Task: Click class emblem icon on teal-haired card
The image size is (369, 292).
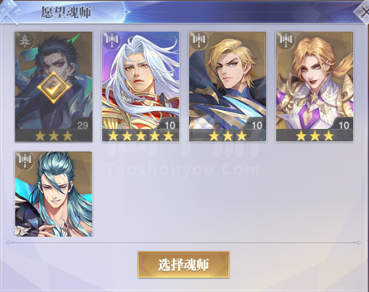Action: (x=25, y=159)
